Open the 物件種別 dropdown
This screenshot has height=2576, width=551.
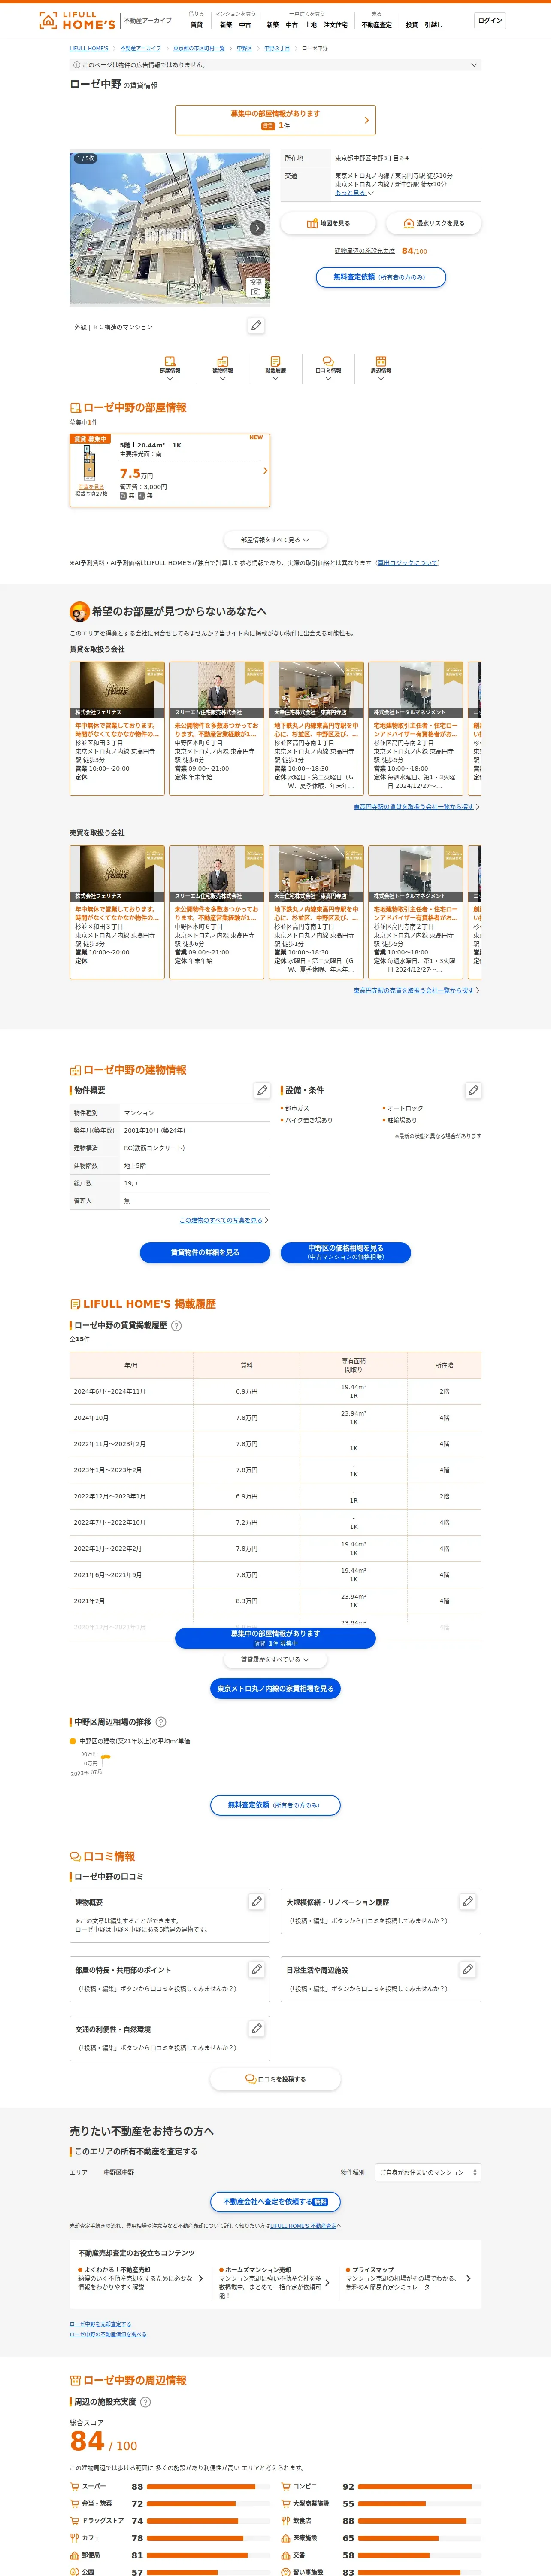(428, 2172)
